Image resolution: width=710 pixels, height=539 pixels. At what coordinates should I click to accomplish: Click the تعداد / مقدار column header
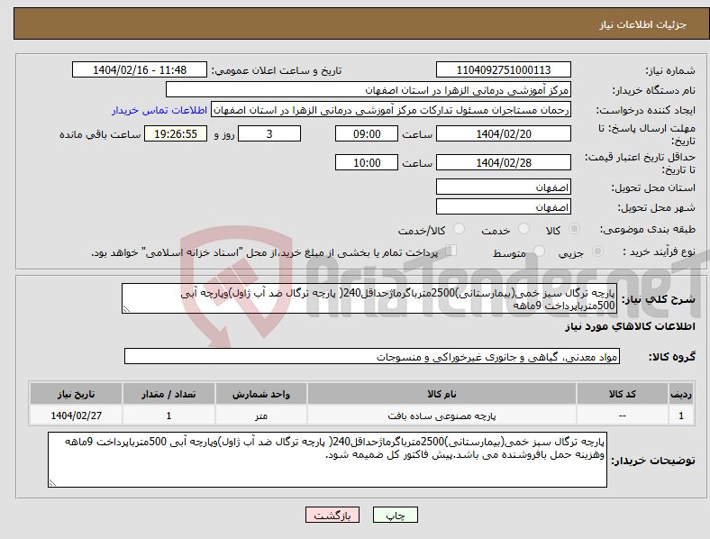(x=168, y=394)
